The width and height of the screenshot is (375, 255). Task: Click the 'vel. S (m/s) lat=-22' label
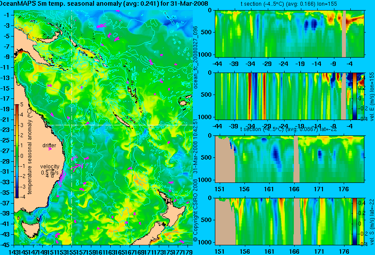pyautogui.click(x=371, y=221)
